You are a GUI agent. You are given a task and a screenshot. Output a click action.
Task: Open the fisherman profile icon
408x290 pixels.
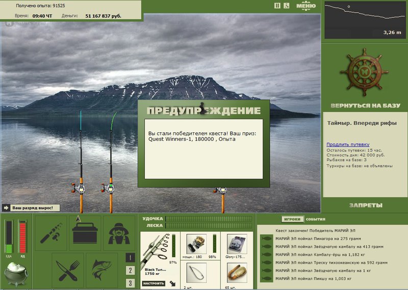[119, 233]
